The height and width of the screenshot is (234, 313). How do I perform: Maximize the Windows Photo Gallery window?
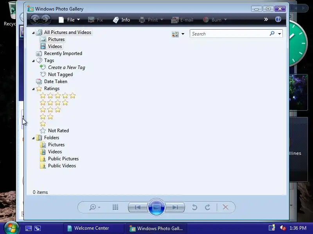(268, 9)
